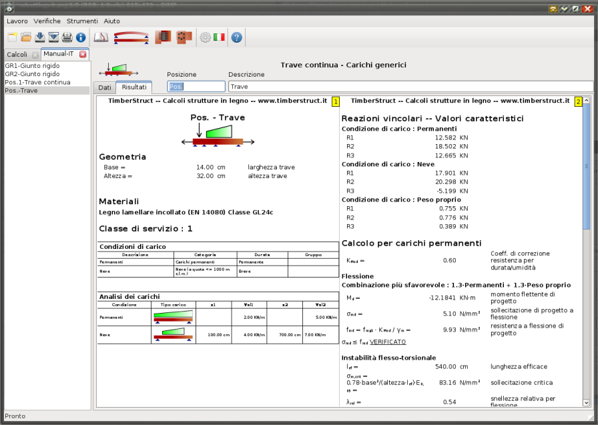598x425 pixels.
Task: Open the Lavoro menu
Action: pyautogui.click(x=17, y=21)
